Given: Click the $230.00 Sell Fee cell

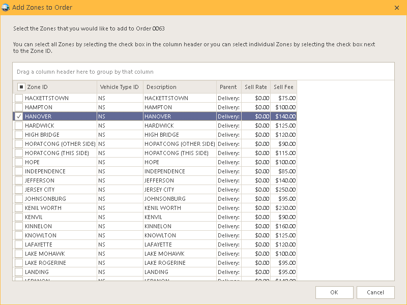Looking at the screenshot, I should click(284, 208).
